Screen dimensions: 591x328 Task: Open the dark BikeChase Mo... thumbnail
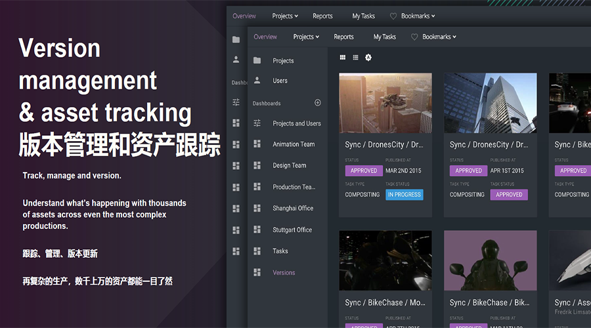pos(385,260)
